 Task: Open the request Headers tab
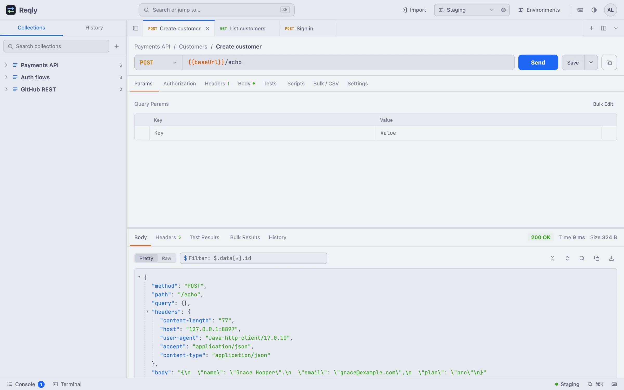coord(217,84)
